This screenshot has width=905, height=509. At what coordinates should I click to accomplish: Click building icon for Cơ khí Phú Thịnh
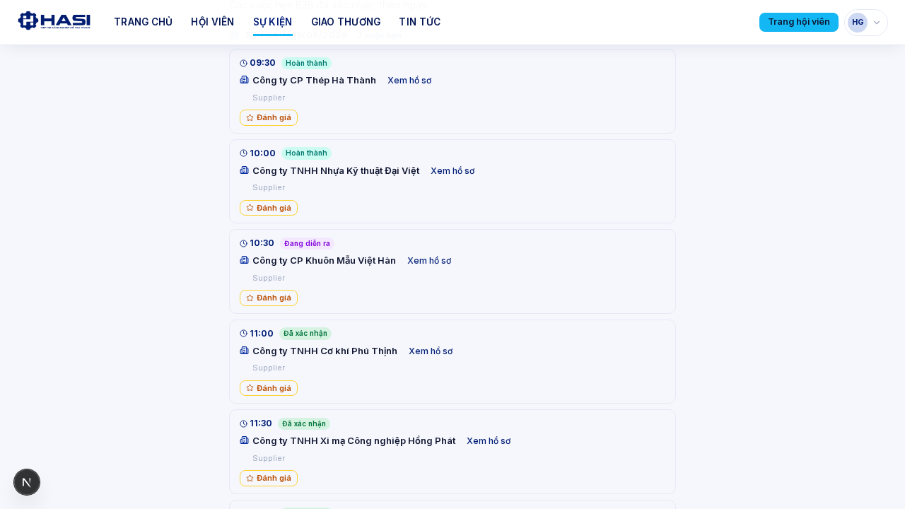245,351
